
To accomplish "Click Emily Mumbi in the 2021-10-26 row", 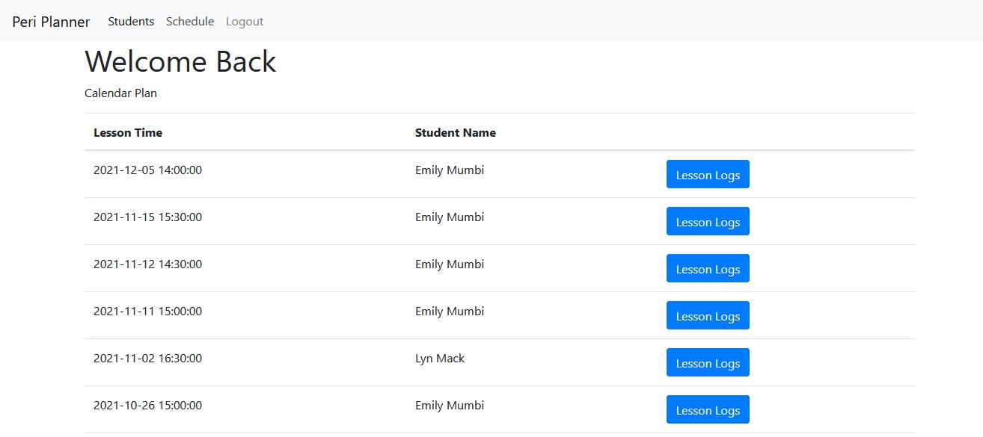I will tap(450, 406).
